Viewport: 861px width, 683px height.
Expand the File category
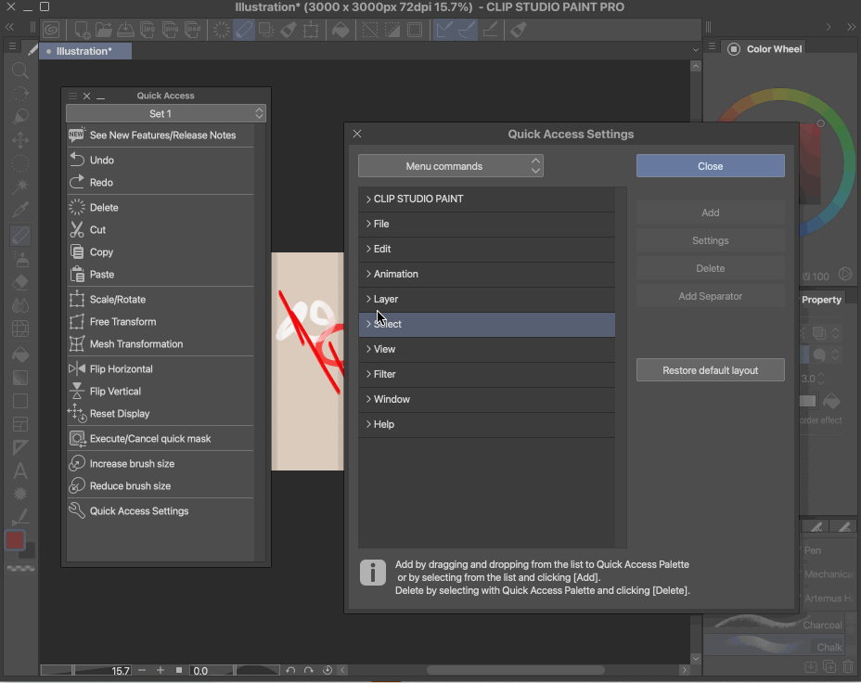point(486,224)
